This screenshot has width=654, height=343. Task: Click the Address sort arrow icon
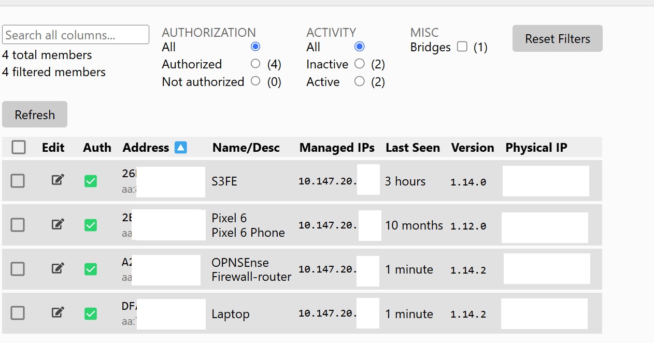click(180, 148)
